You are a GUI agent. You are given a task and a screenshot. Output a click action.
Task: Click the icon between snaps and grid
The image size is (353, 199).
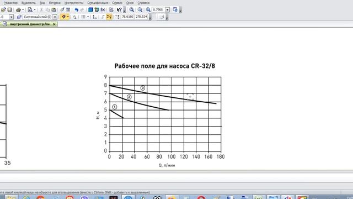point(74,17)
